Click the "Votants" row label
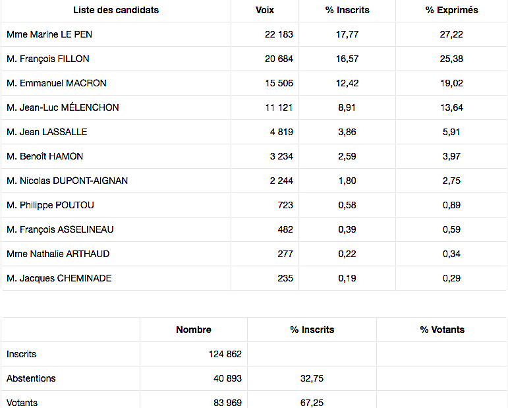 point(22,402)
